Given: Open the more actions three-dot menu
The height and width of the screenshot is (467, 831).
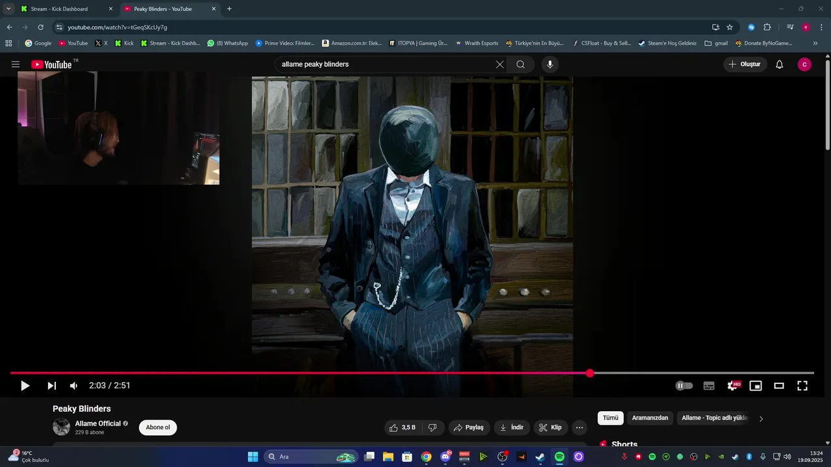Looking at the screenshot, I should click(580, 427).
